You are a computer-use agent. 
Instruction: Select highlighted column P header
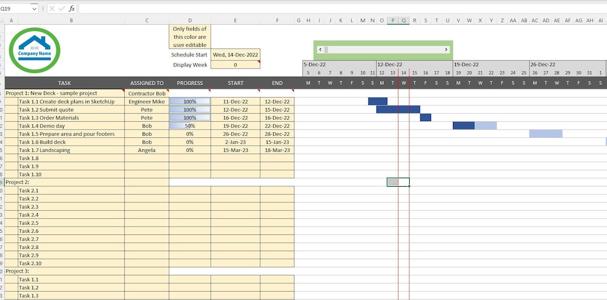pos(393,21)
